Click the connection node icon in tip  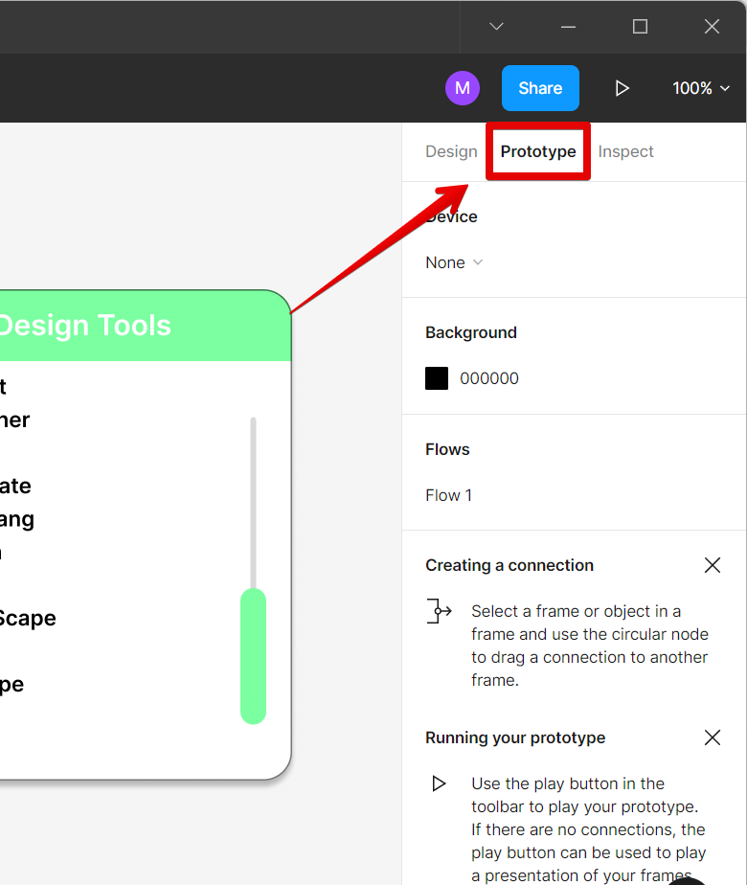439,611
